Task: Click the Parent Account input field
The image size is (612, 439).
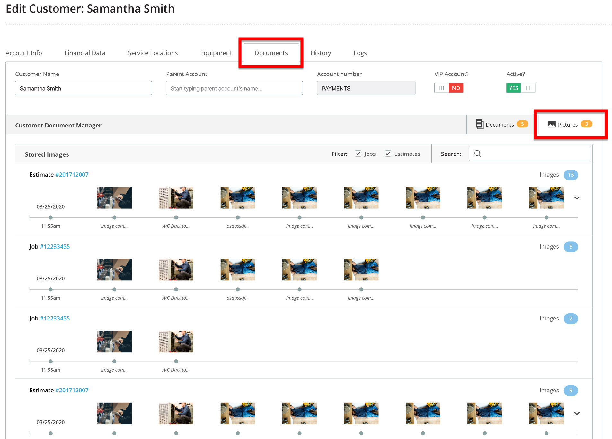Action: click(x=234, y=88)
